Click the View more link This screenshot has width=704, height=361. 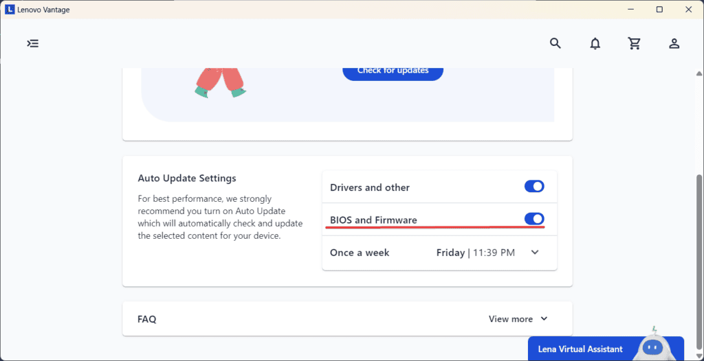click(510, 318)
